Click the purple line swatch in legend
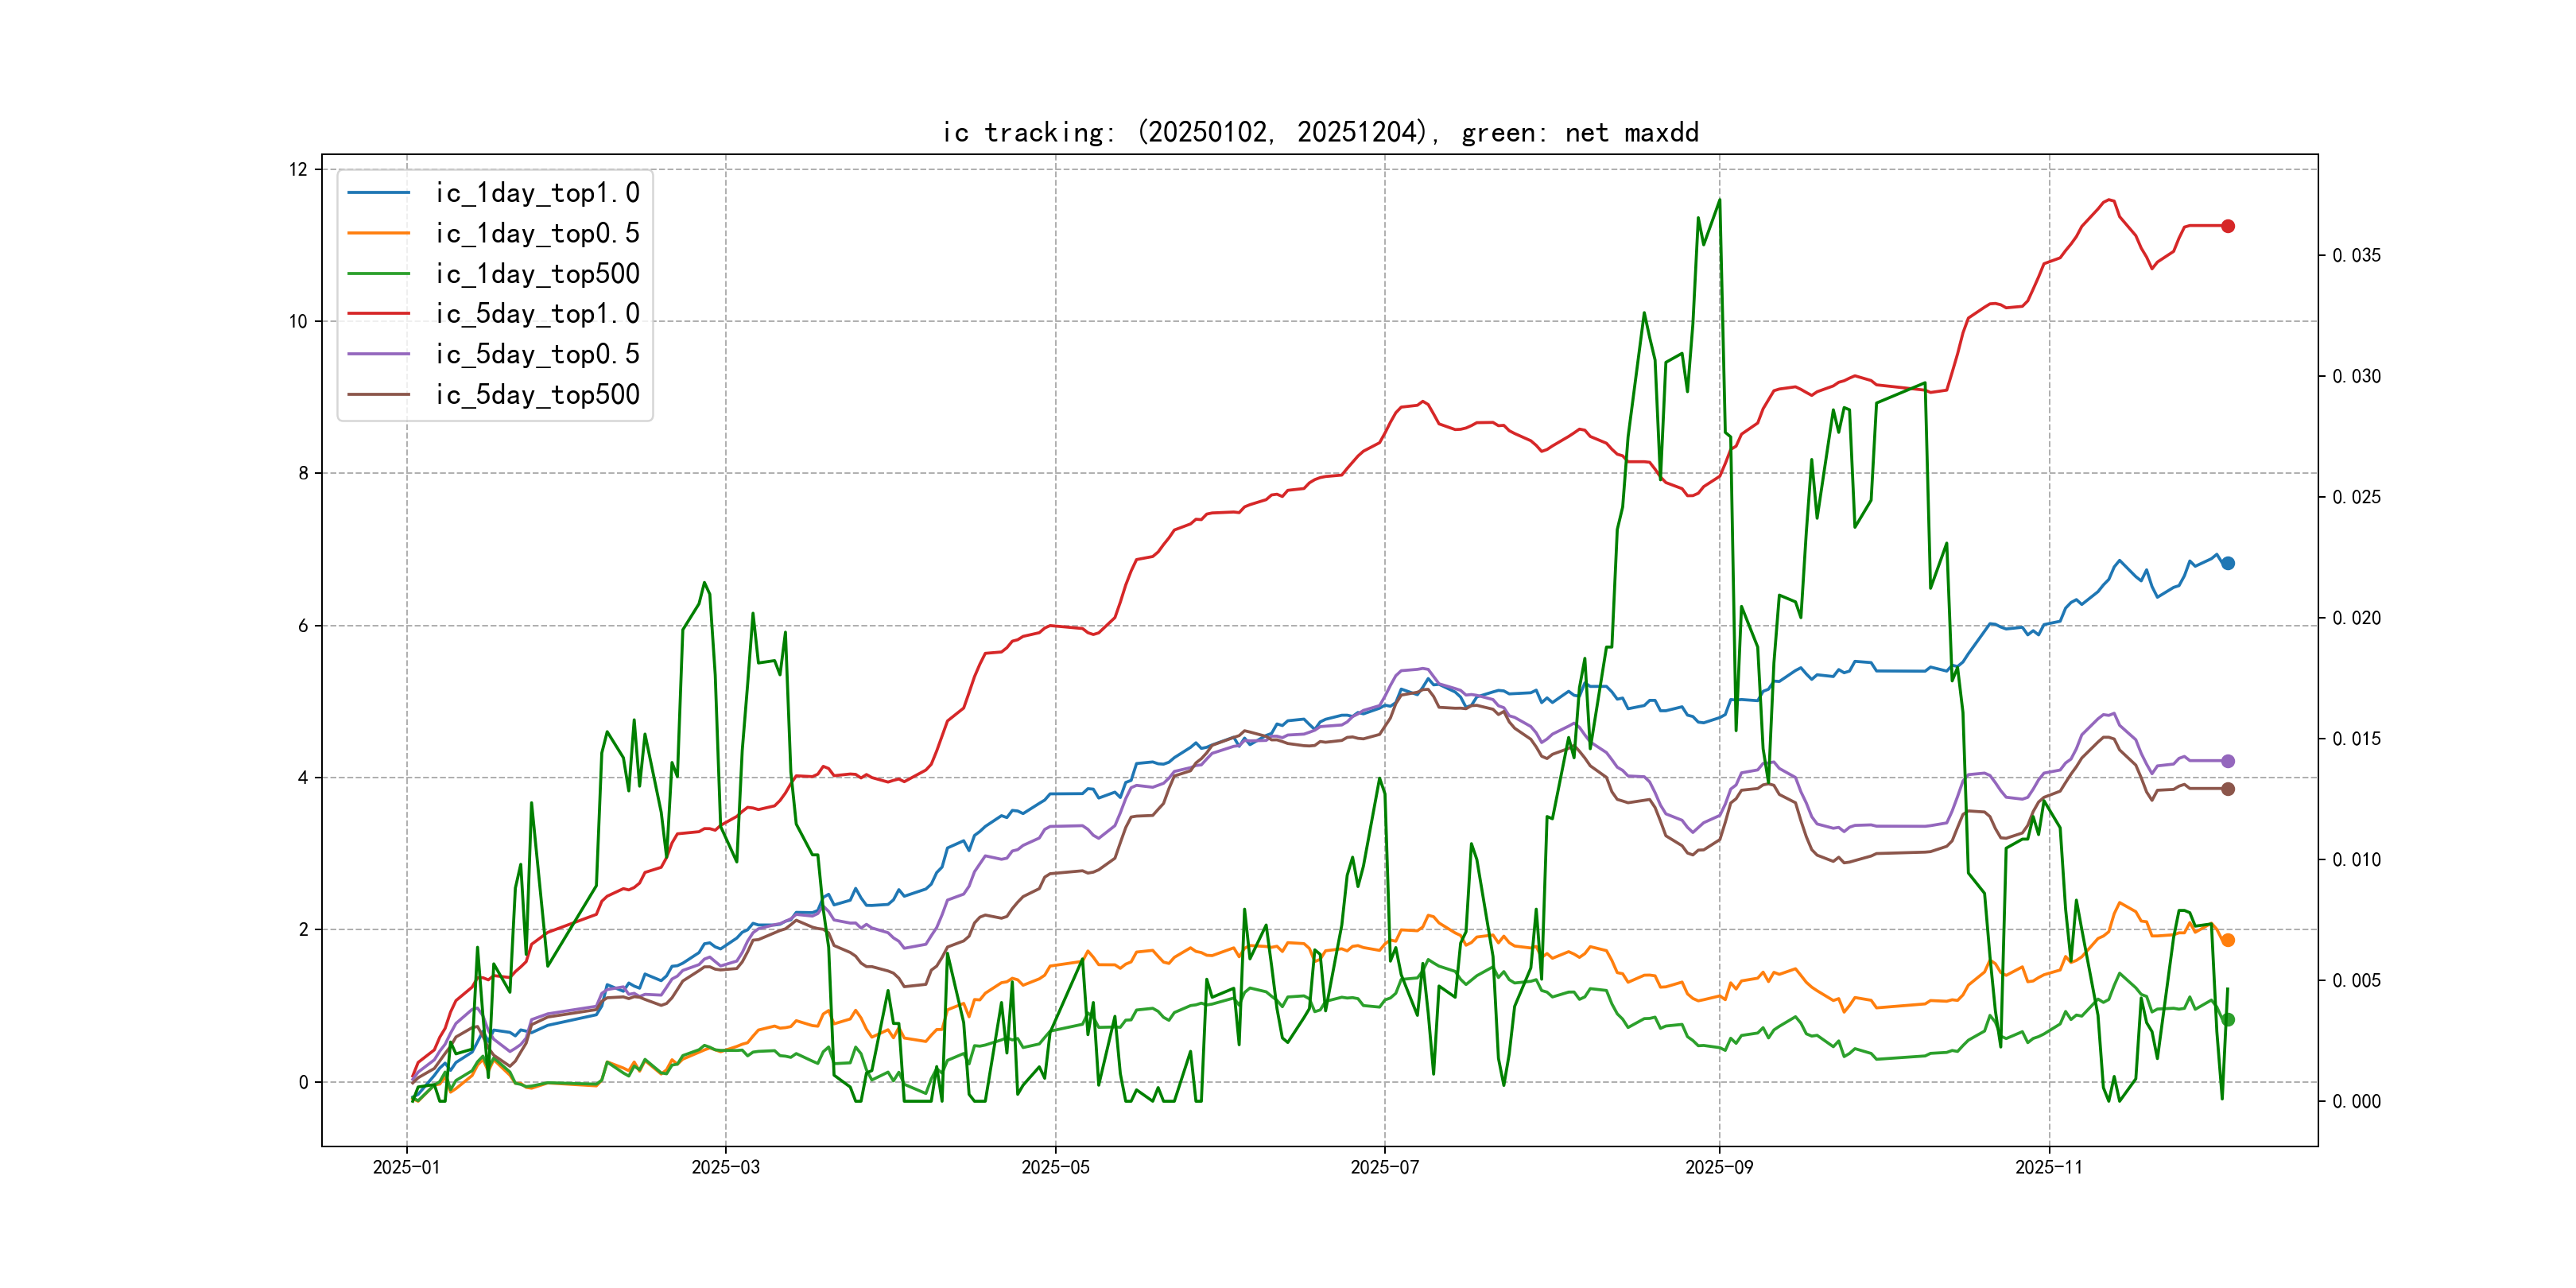 [378, 354]
